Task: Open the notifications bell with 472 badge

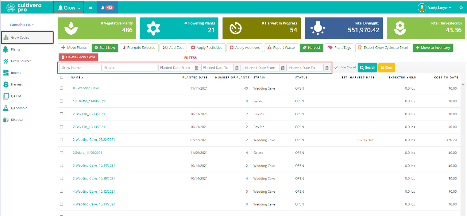Action: 107,8
